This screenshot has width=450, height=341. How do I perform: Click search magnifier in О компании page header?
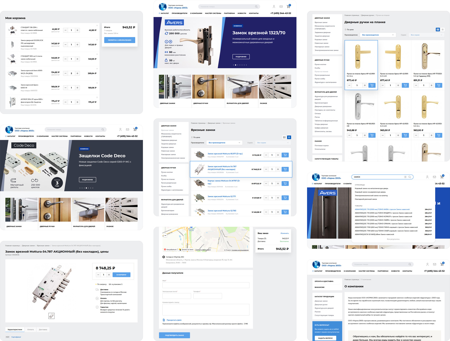pyautogui.click(x=410, y=264)
